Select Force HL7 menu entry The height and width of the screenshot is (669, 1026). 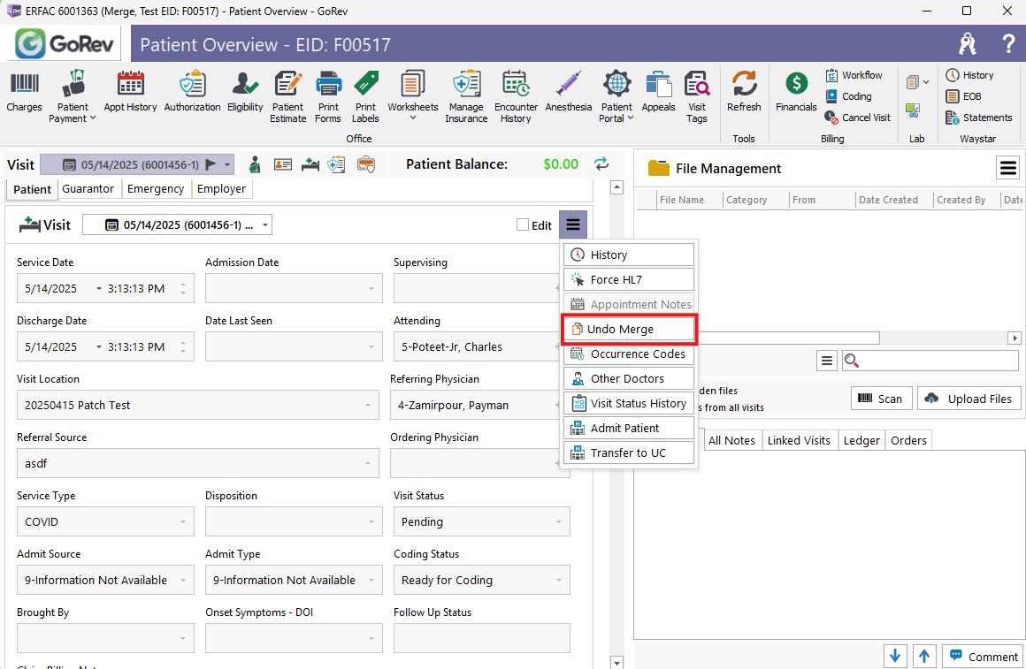click(629, 279)
